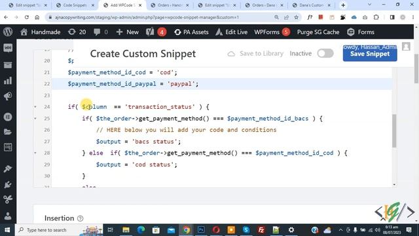Open FileZilla from the taskbar

(261, 230)
